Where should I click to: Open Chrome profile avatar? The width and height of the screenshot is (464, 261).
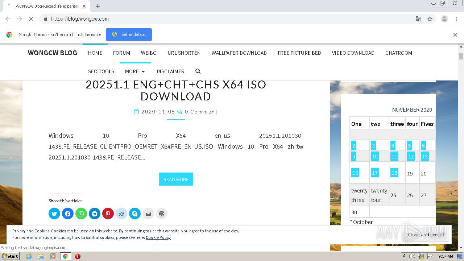pos(444,19)
